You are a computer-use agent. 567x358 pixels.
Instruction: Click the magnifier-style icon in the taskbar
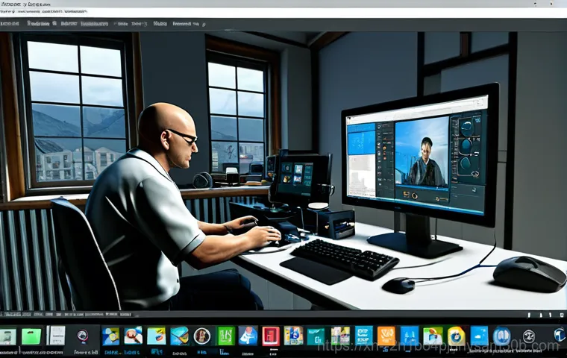529,336
